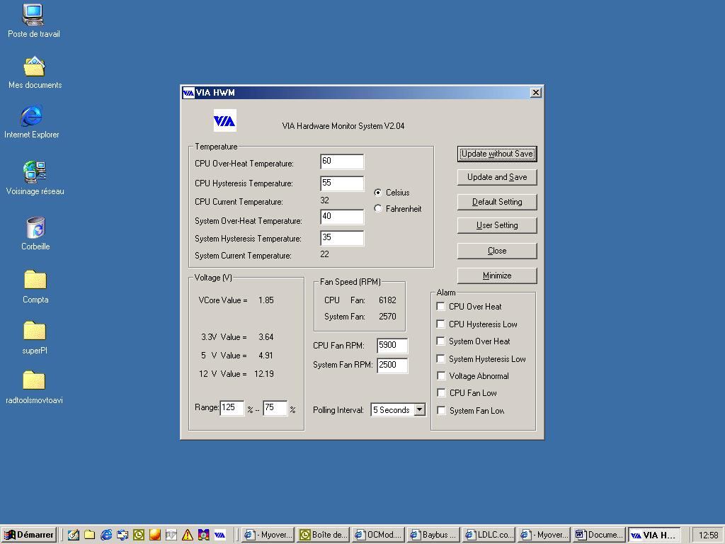The width and height of the screenshot is (725, 544).
Task: Select the Celsius radio button
Action: [378, 193]
